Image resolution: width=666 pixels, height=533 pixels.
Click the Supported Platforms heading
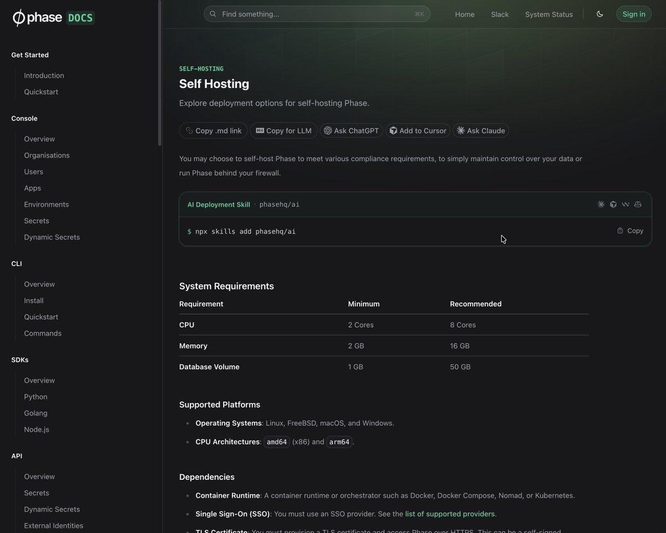point(220,405)
